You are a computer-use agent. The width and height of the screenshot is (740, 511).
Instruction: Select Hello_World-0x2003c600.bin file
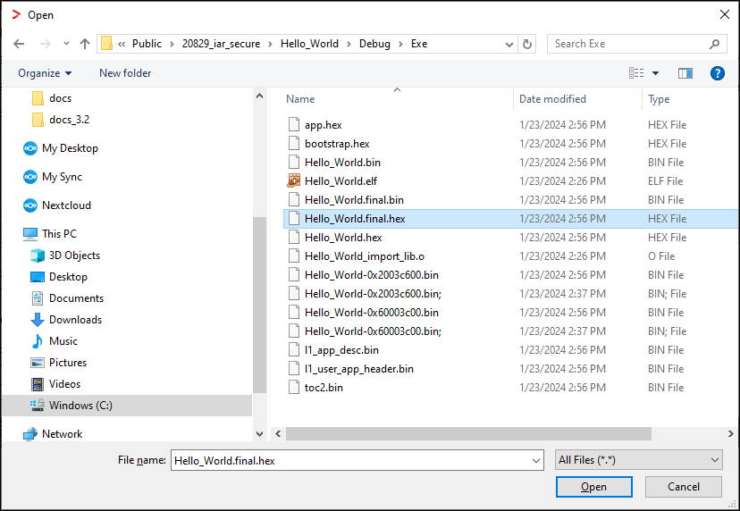pyautogui.click(x=372, y=275)
